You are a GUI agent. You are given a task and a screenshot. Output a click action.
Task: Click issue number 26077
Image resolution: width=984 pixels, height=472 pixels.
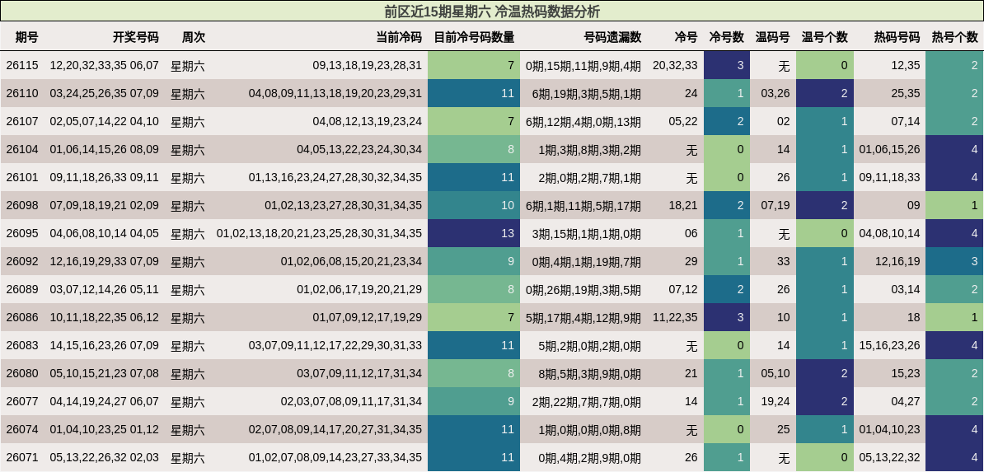pyautogui.click(x=22, y=401)
